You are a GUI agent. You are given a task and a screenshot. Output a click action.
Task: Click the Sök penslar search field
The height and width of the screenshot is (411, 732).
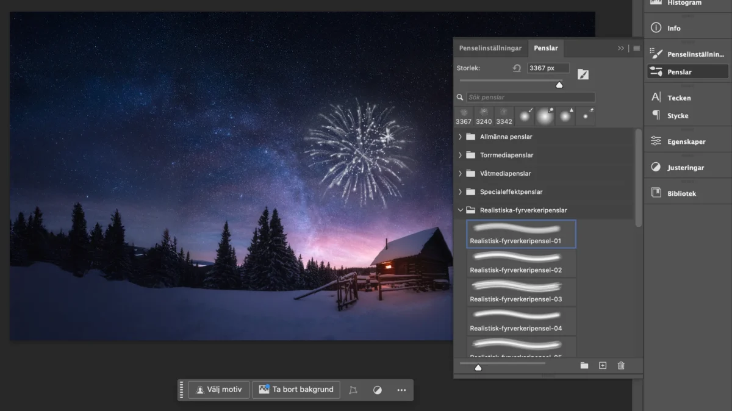(x=531, y=97)
